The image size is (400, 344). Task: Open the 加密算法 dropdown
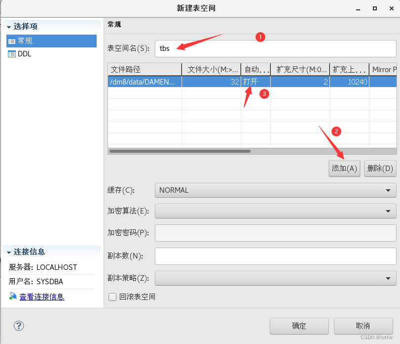275,211
